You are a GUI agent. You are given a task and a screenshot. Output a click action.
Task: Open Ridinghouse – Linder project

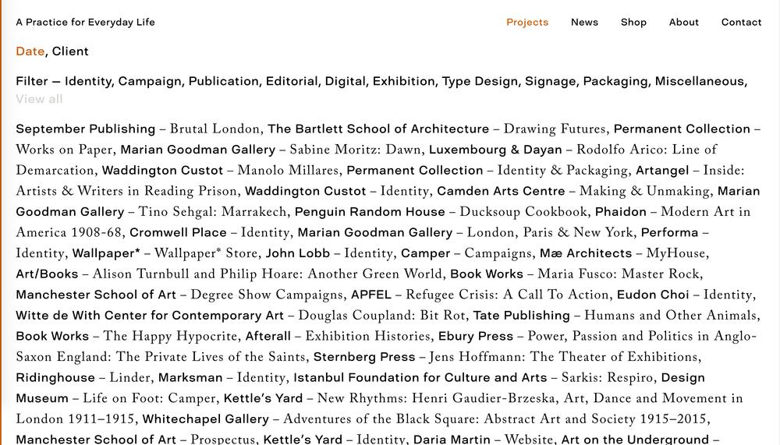click(x=83, y=378)
